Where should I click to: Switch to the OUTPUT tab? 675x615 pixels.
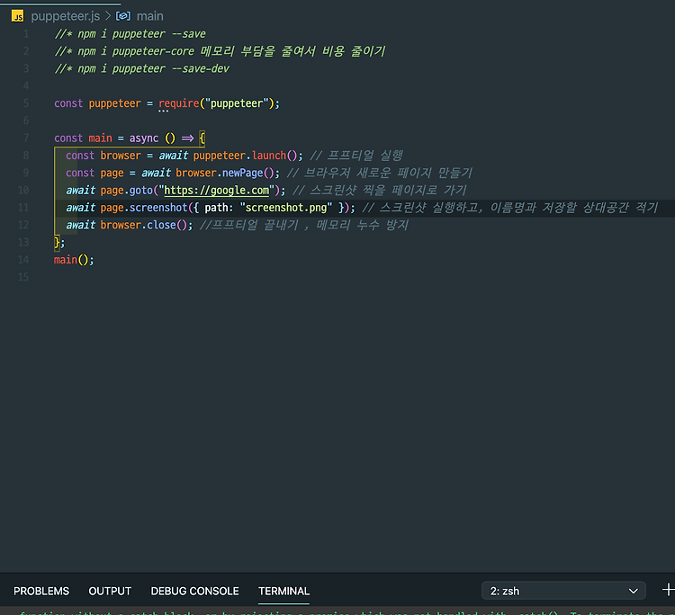tap(110, 591)
